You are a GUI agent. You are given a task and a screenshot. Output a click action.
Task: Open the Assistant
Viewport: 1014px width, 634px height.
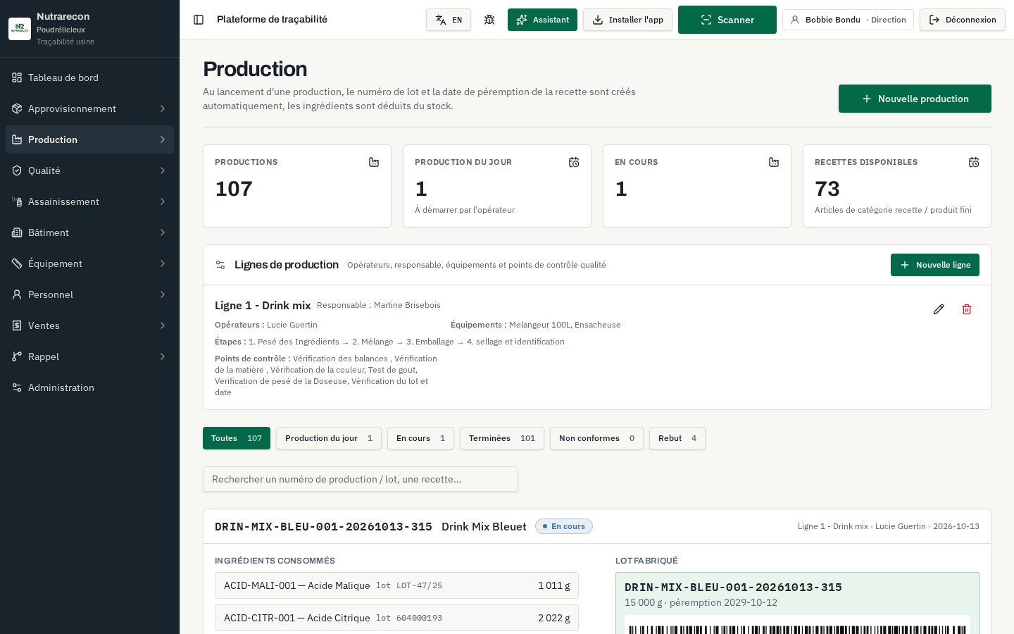click(x=542, y=20)
